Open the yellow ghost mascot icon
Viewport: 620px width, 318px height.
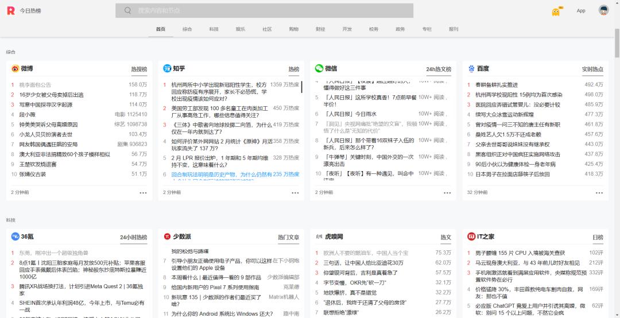(557, 11)
